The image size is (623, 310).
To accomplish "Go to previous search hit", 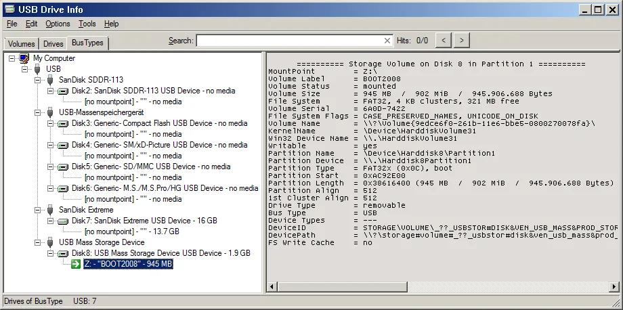I will [x=444, y=40].
